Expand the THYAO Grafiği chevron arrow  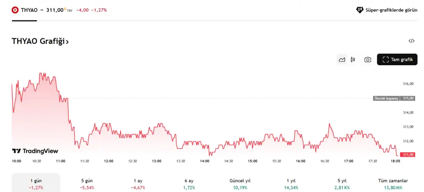(x=67, y=42)
